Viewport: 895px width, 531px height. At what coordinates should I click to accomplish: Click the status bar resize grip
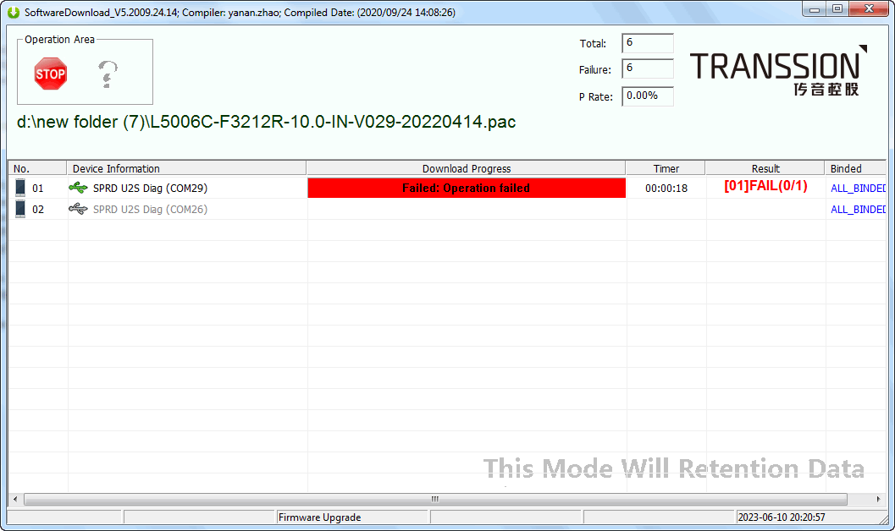click(884, 518)
